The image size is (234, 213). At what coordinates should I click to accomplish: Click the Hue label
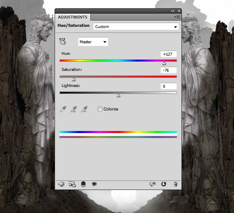66,54
